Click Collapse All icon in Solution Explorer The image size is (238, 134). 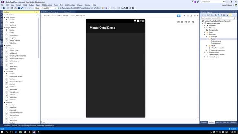pos(221,15)
